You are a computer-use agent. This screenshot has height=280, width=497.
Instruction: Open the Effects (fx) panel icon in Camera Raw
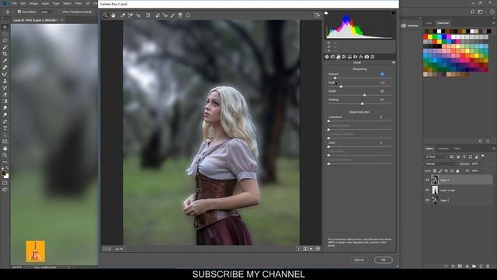[361, 57]
